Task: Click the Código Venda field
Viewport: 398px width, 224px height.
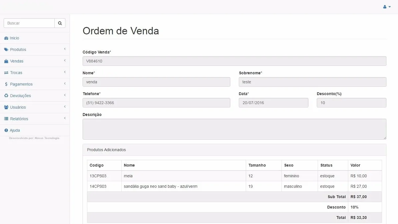Action: point(234,61)
